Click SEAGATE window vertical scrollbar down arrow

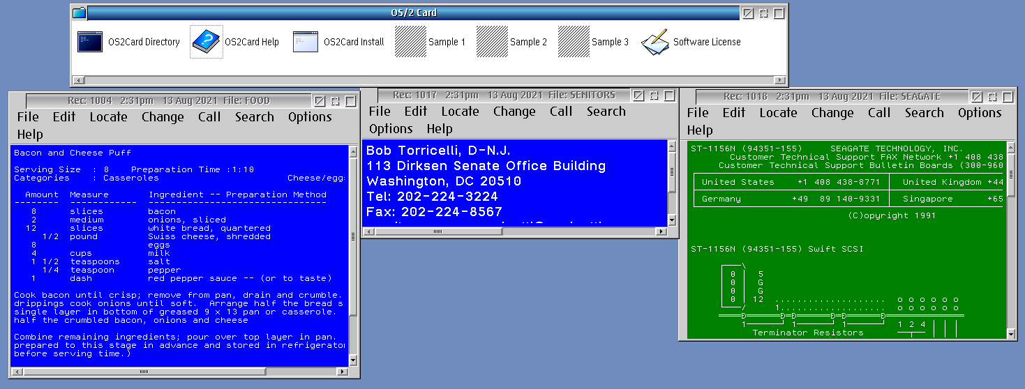coord(1012,333)
